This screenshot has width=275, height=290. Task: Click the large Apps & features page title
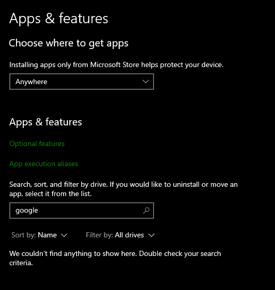[58, 19]
